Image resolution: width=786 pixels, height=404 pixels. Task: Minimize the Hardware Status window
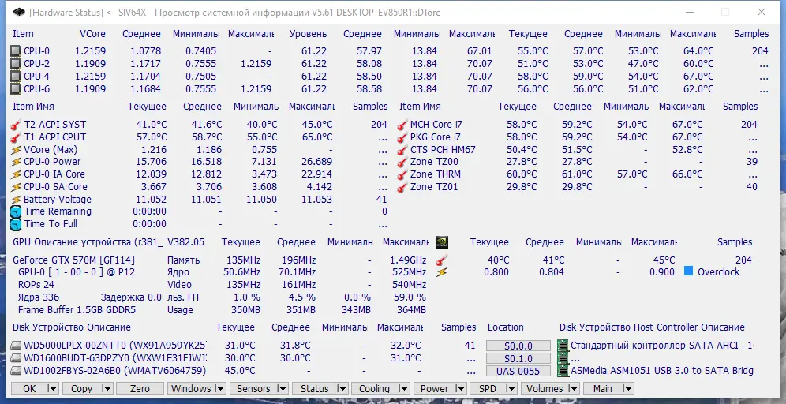pyautogui.click(x=689, y=12)
